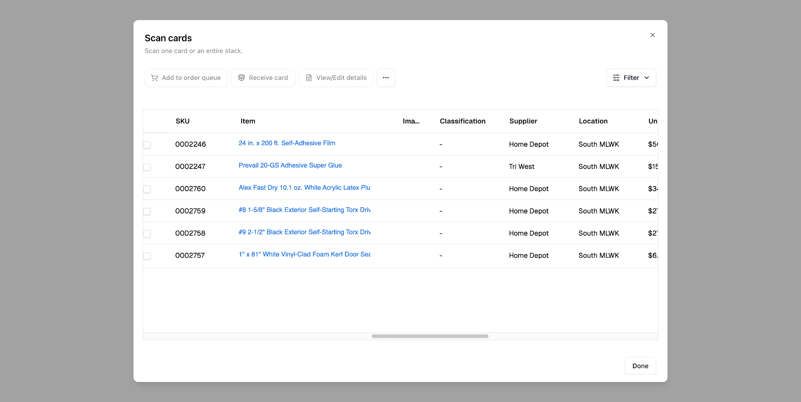The width and height of the screenshot is (801, 402).
Task: Mark the checkbox for SKU 0002758
Action: [147, 234]
